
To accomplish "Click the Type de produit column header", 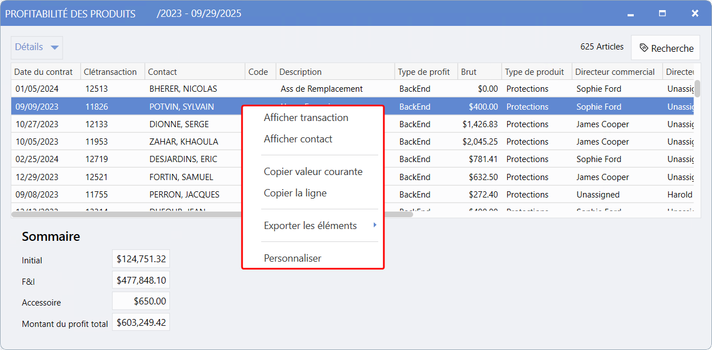I will tap(534, 72).
